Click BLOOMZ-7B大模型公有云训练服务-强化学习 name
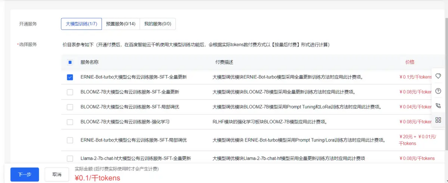448x183 pixels. click(x=125, y=122)
